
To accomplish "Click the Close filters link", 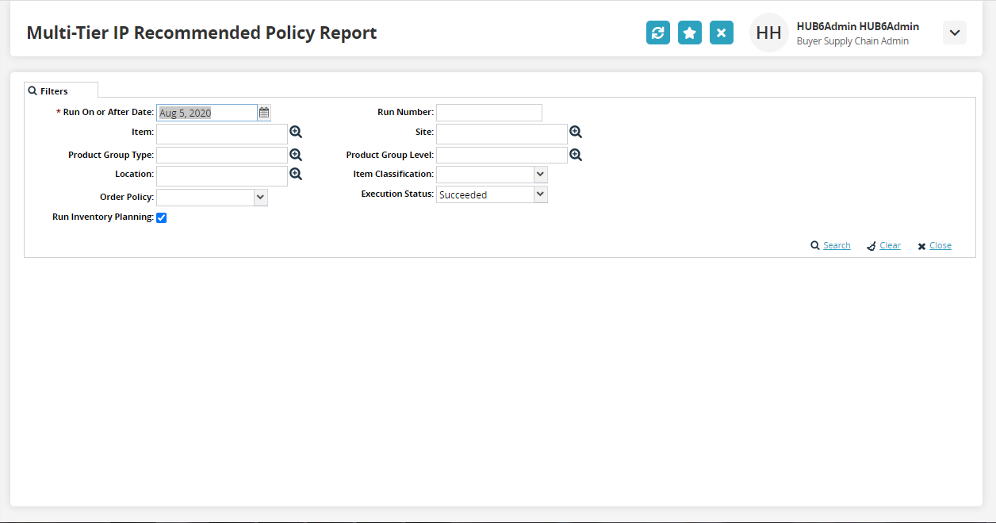I will (x=940, y=246).
